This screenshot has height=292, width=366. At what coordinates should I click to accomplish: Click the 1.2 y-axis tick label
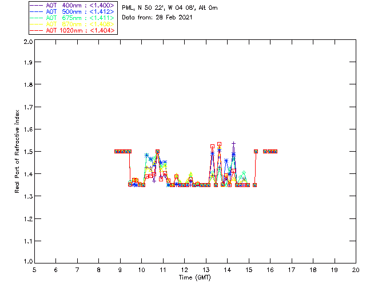(28, 219)
